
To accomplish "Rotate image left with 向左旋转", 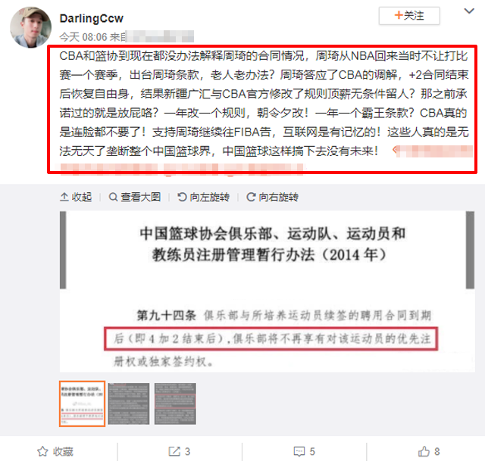I will coord(204,197).
